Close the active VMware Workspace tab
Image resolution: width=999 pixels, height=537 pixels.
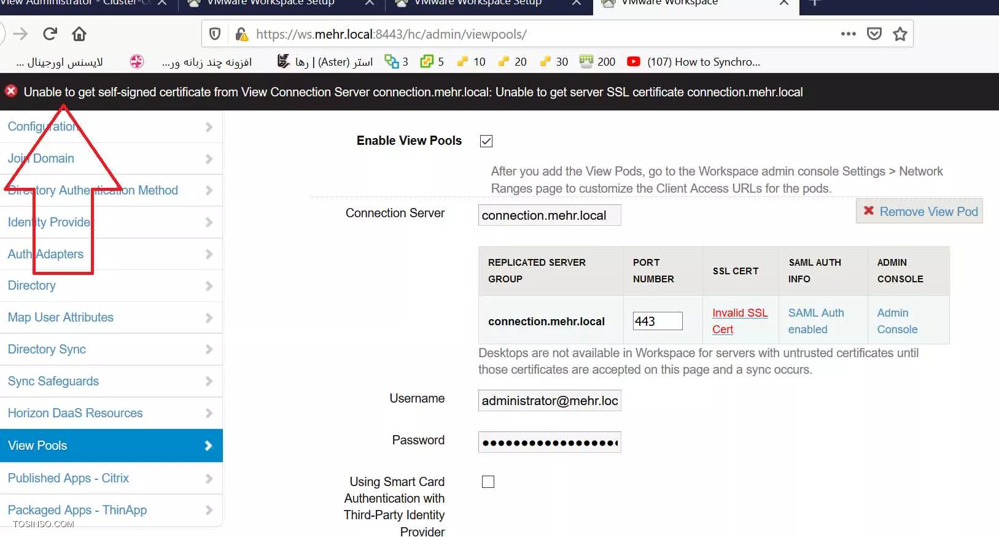point(784,3)
